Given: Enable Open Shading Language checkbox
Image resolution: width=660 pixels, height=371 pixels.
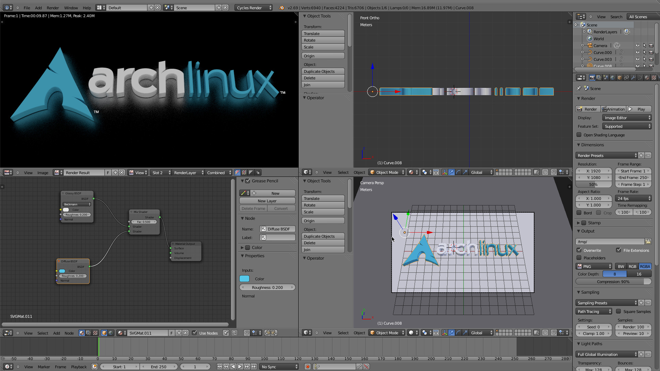Looking at the screenshot, I should (x=579, y=135).
